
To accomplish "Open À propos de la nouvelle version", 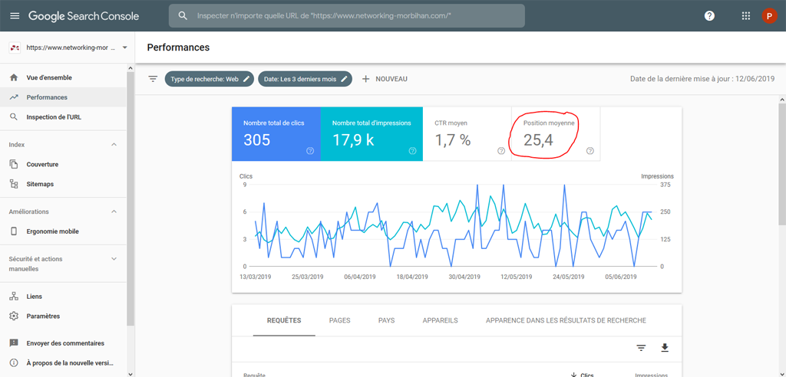I will (x=63, y=363).
